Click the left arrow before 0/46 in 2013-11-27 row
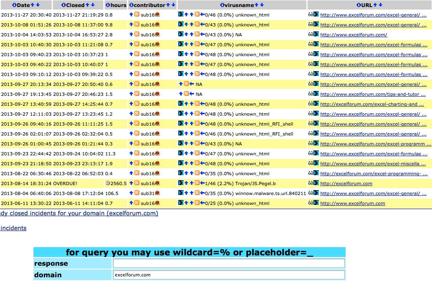The width and height of the screenshot is (432, 281). click(x=202, y=14)
